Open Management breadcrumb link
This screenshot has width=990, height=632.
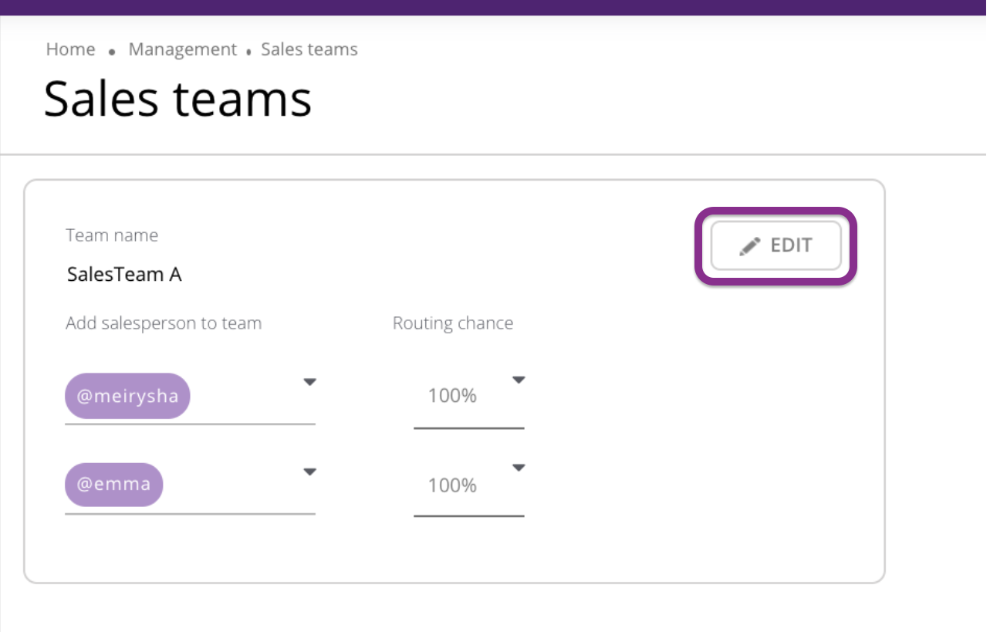pyautogui.click(x=182, y=49)
